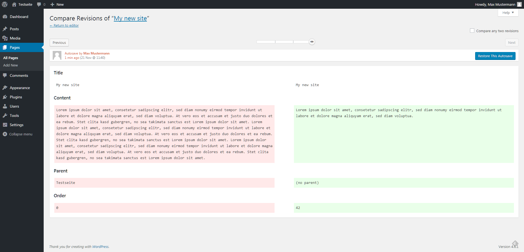The image size is (524, 252).
Task: Select Add New page submenu item
Action: coord(10,65)
